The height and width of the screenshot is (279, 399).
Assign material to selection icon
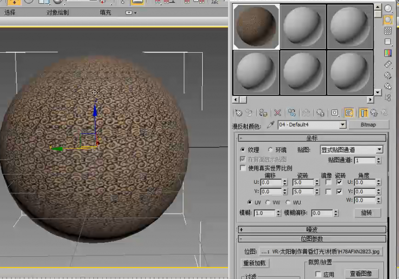263,113
